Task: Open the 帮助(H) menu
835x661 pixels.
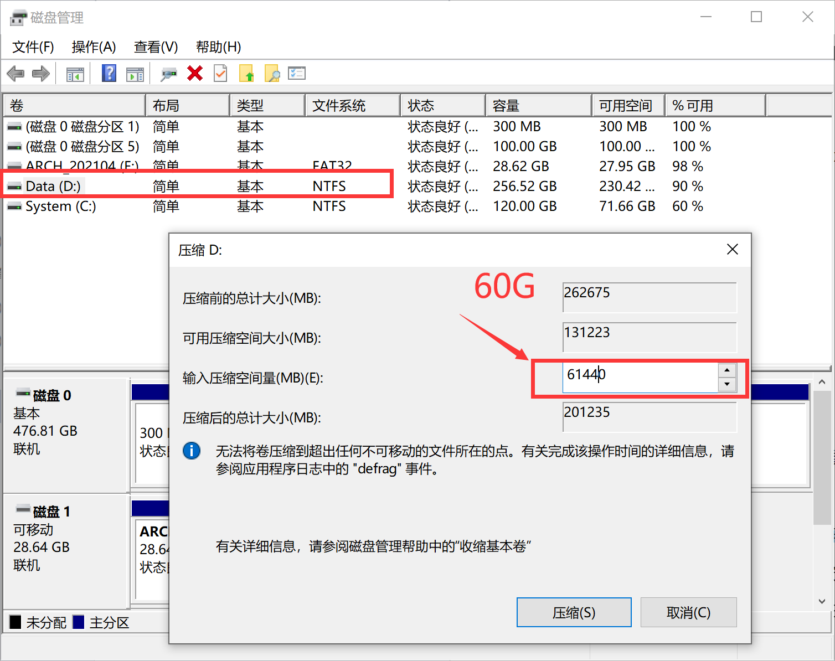Action: (x=218, y=47)
